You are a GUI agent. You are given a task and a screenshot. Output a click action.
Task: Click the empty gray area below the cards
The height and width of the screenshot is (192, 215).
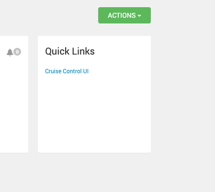point(107,172)
